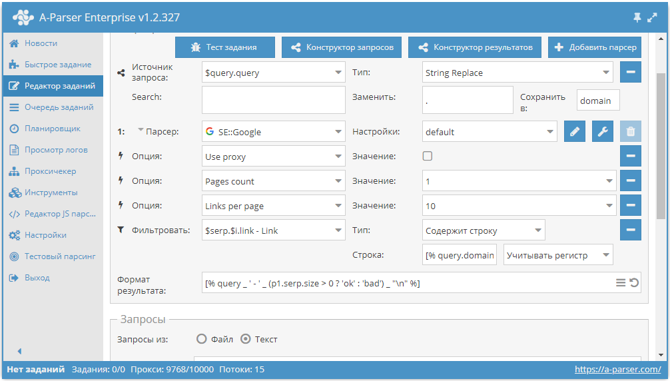The width and height of the screenshot is (670, 381).
Task: Click the pin icon in the title bar
Action: [637, 17]
